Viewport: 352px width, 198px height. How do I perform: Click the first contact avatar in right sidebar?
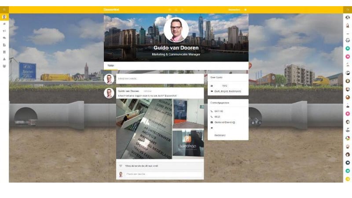(348, 17)
